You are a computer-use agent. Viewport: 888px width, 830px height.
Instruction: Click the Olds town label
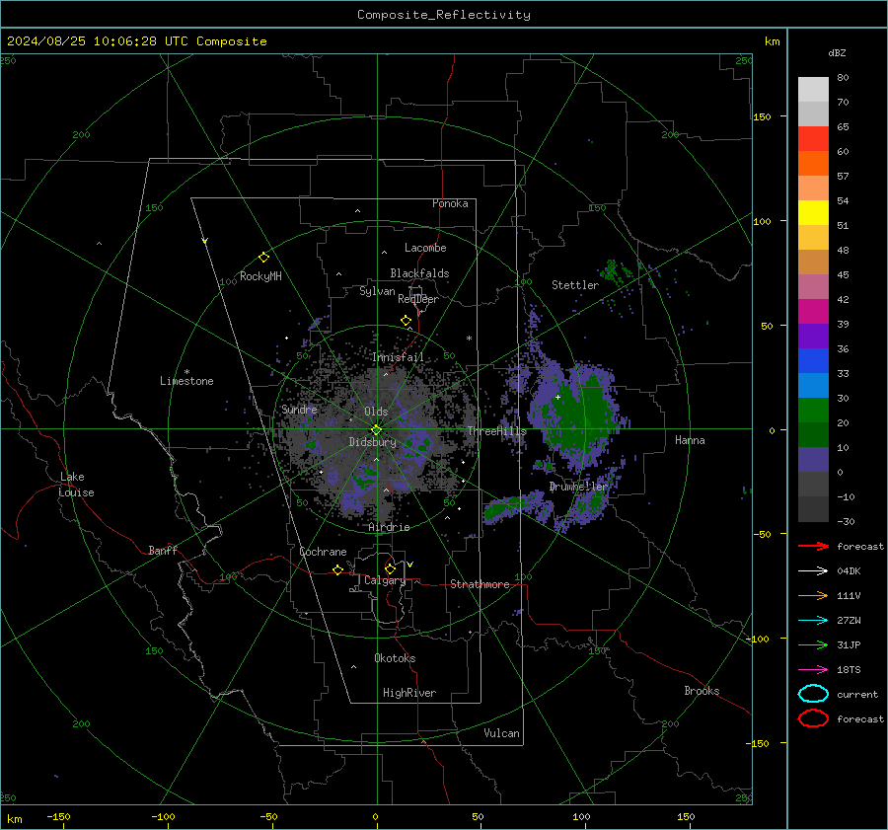pyautogui.click(x=376, y=412)
